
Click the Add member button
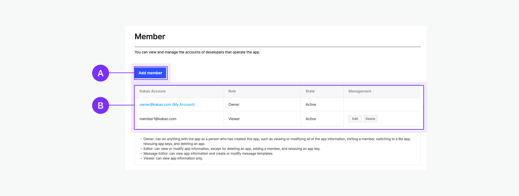click(151, 73)
